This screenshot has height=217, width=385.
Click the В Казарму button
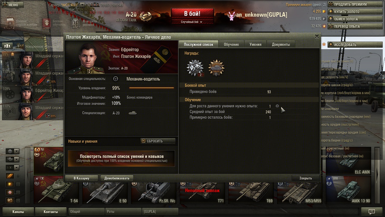(x=82, y=178)
